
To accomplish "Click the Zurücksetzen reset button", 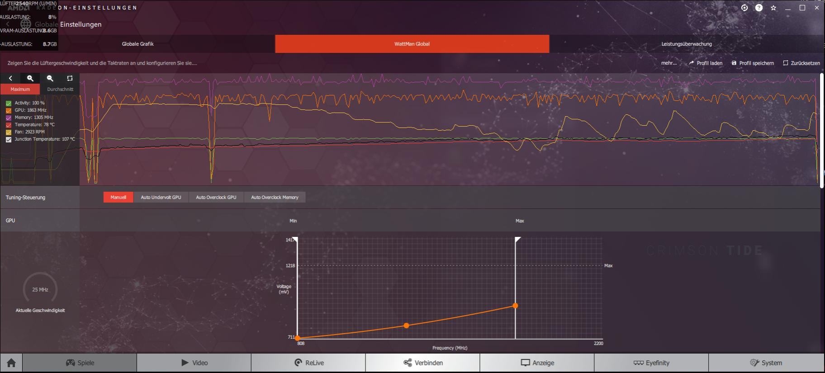I will [x=801, y=63].
